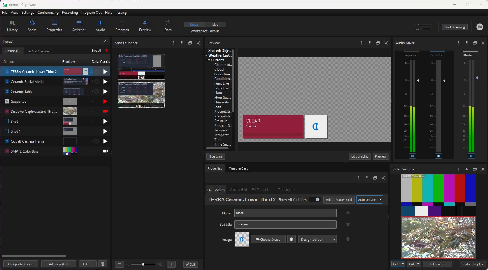Click the Start Streaming button
The image size is (488, 270).
455,27
